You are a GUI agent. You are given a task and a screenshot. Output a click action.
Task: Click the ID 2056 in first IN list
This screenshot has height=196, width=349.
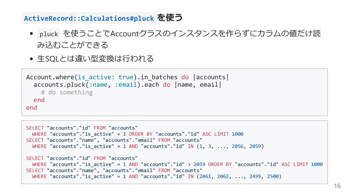238,146
